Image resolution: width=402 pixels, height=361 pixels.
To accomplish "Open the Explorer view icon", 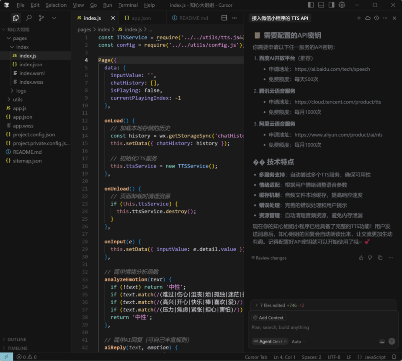I will pos(16,18).
